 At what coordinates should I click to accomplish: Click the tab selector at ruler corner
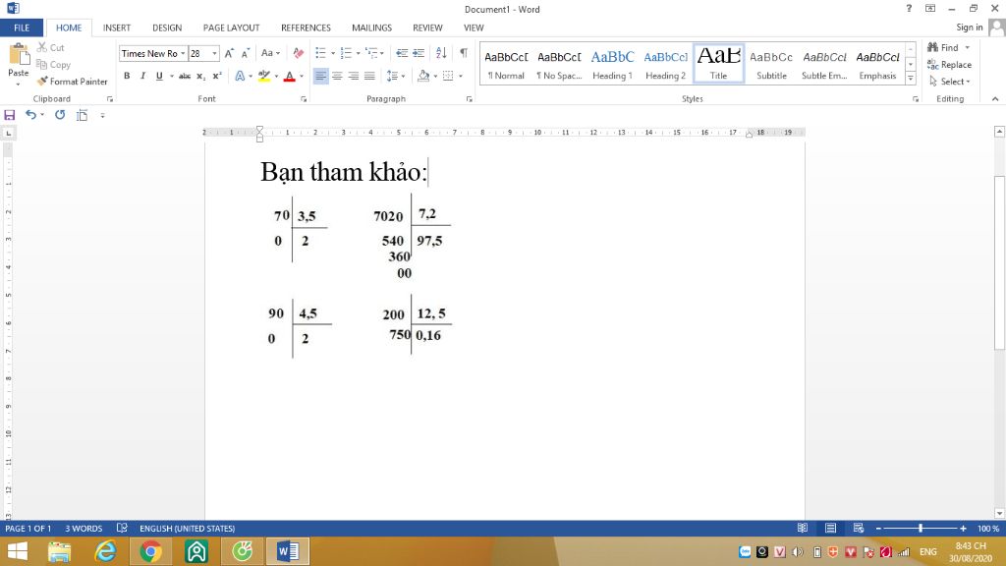click(8, 133)
